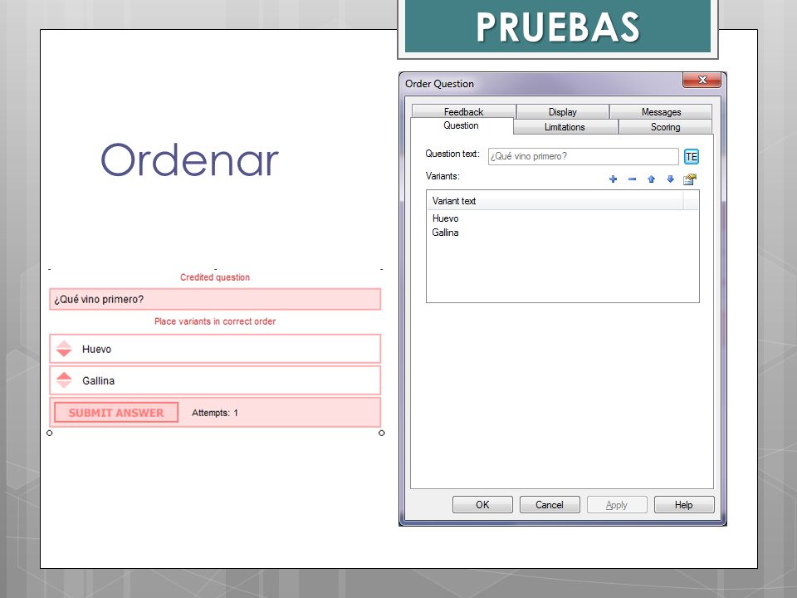Screen dimensions: 797x598
Task: Open the Messages tab
Action: click(661, 112)
